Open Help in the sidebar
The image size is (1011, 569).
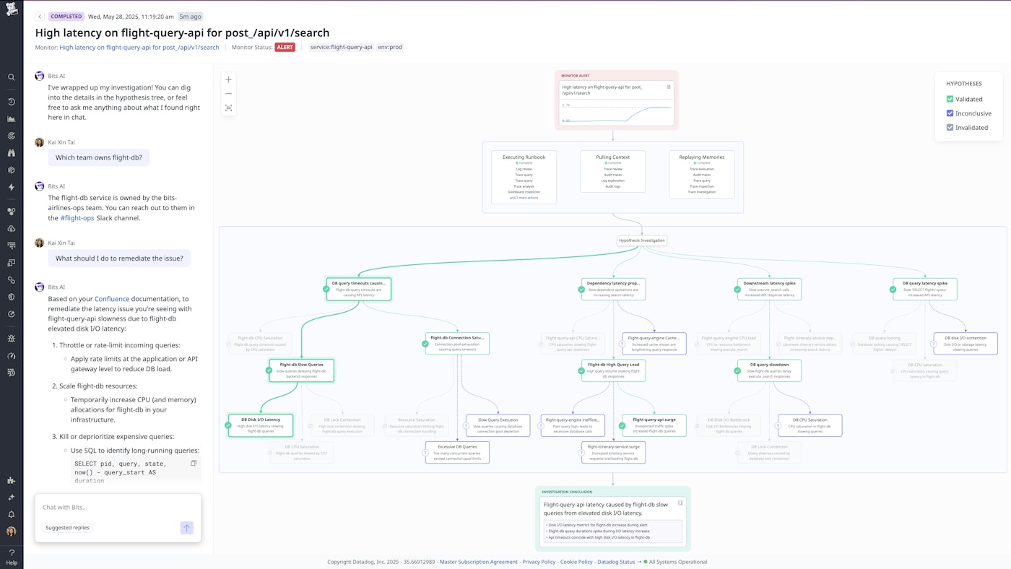click(x=12, y=557)
